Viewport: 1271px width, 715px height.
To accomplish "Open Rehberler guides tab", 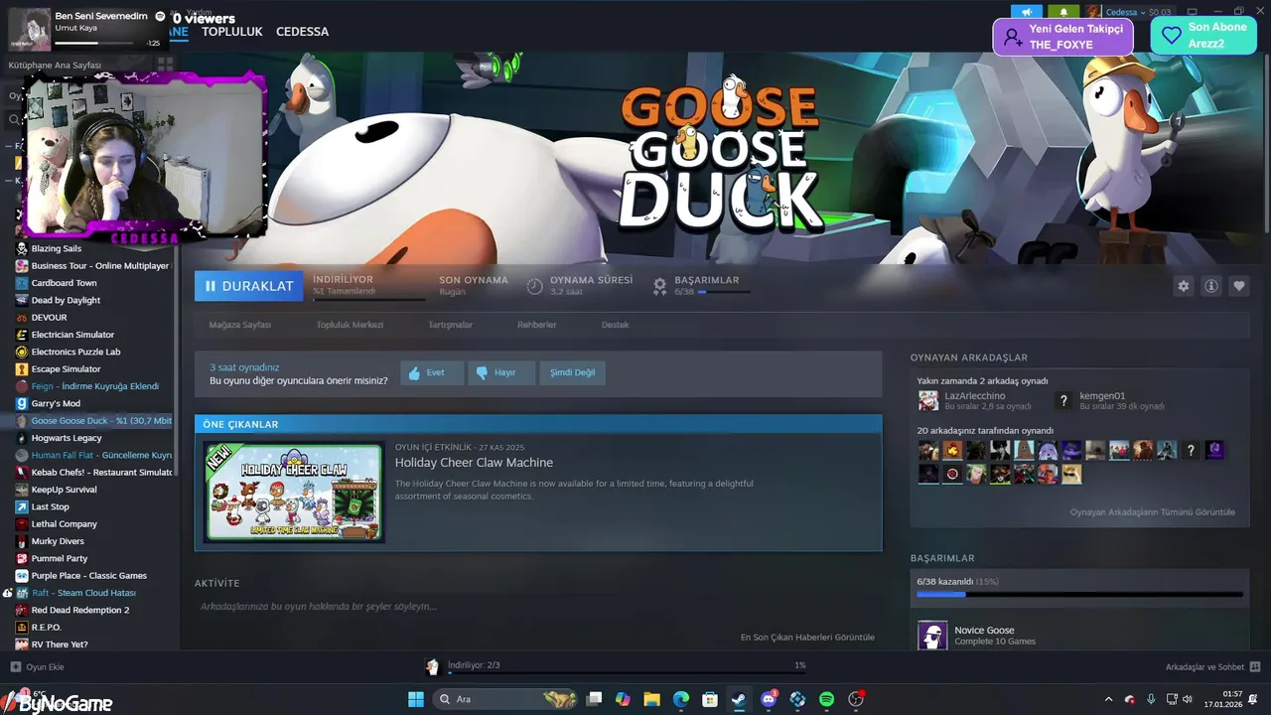I will [536, 325].
